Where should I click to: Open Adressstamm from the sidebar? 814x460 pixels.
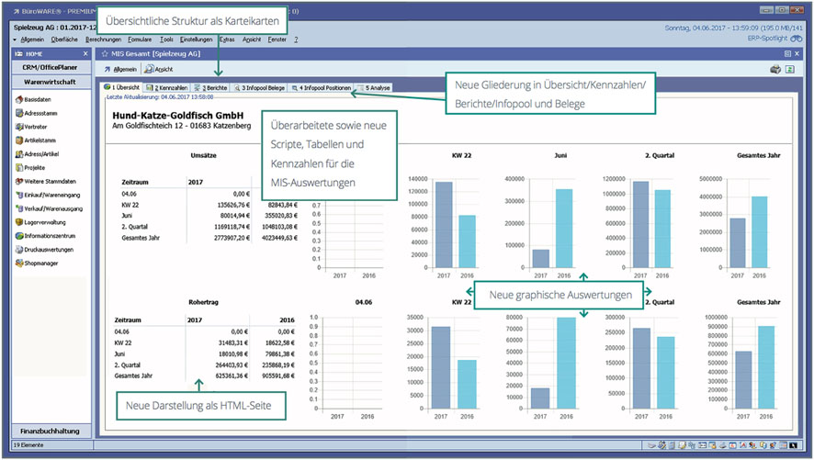click(40, 113)
